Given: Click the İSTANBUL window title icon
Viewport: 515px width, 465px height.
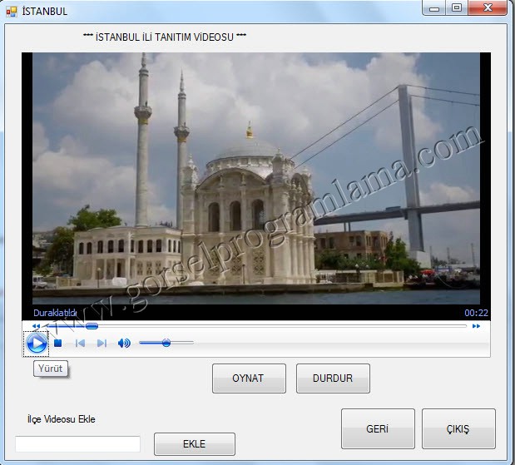Looking at the screenshot, I should pos(11,11).
